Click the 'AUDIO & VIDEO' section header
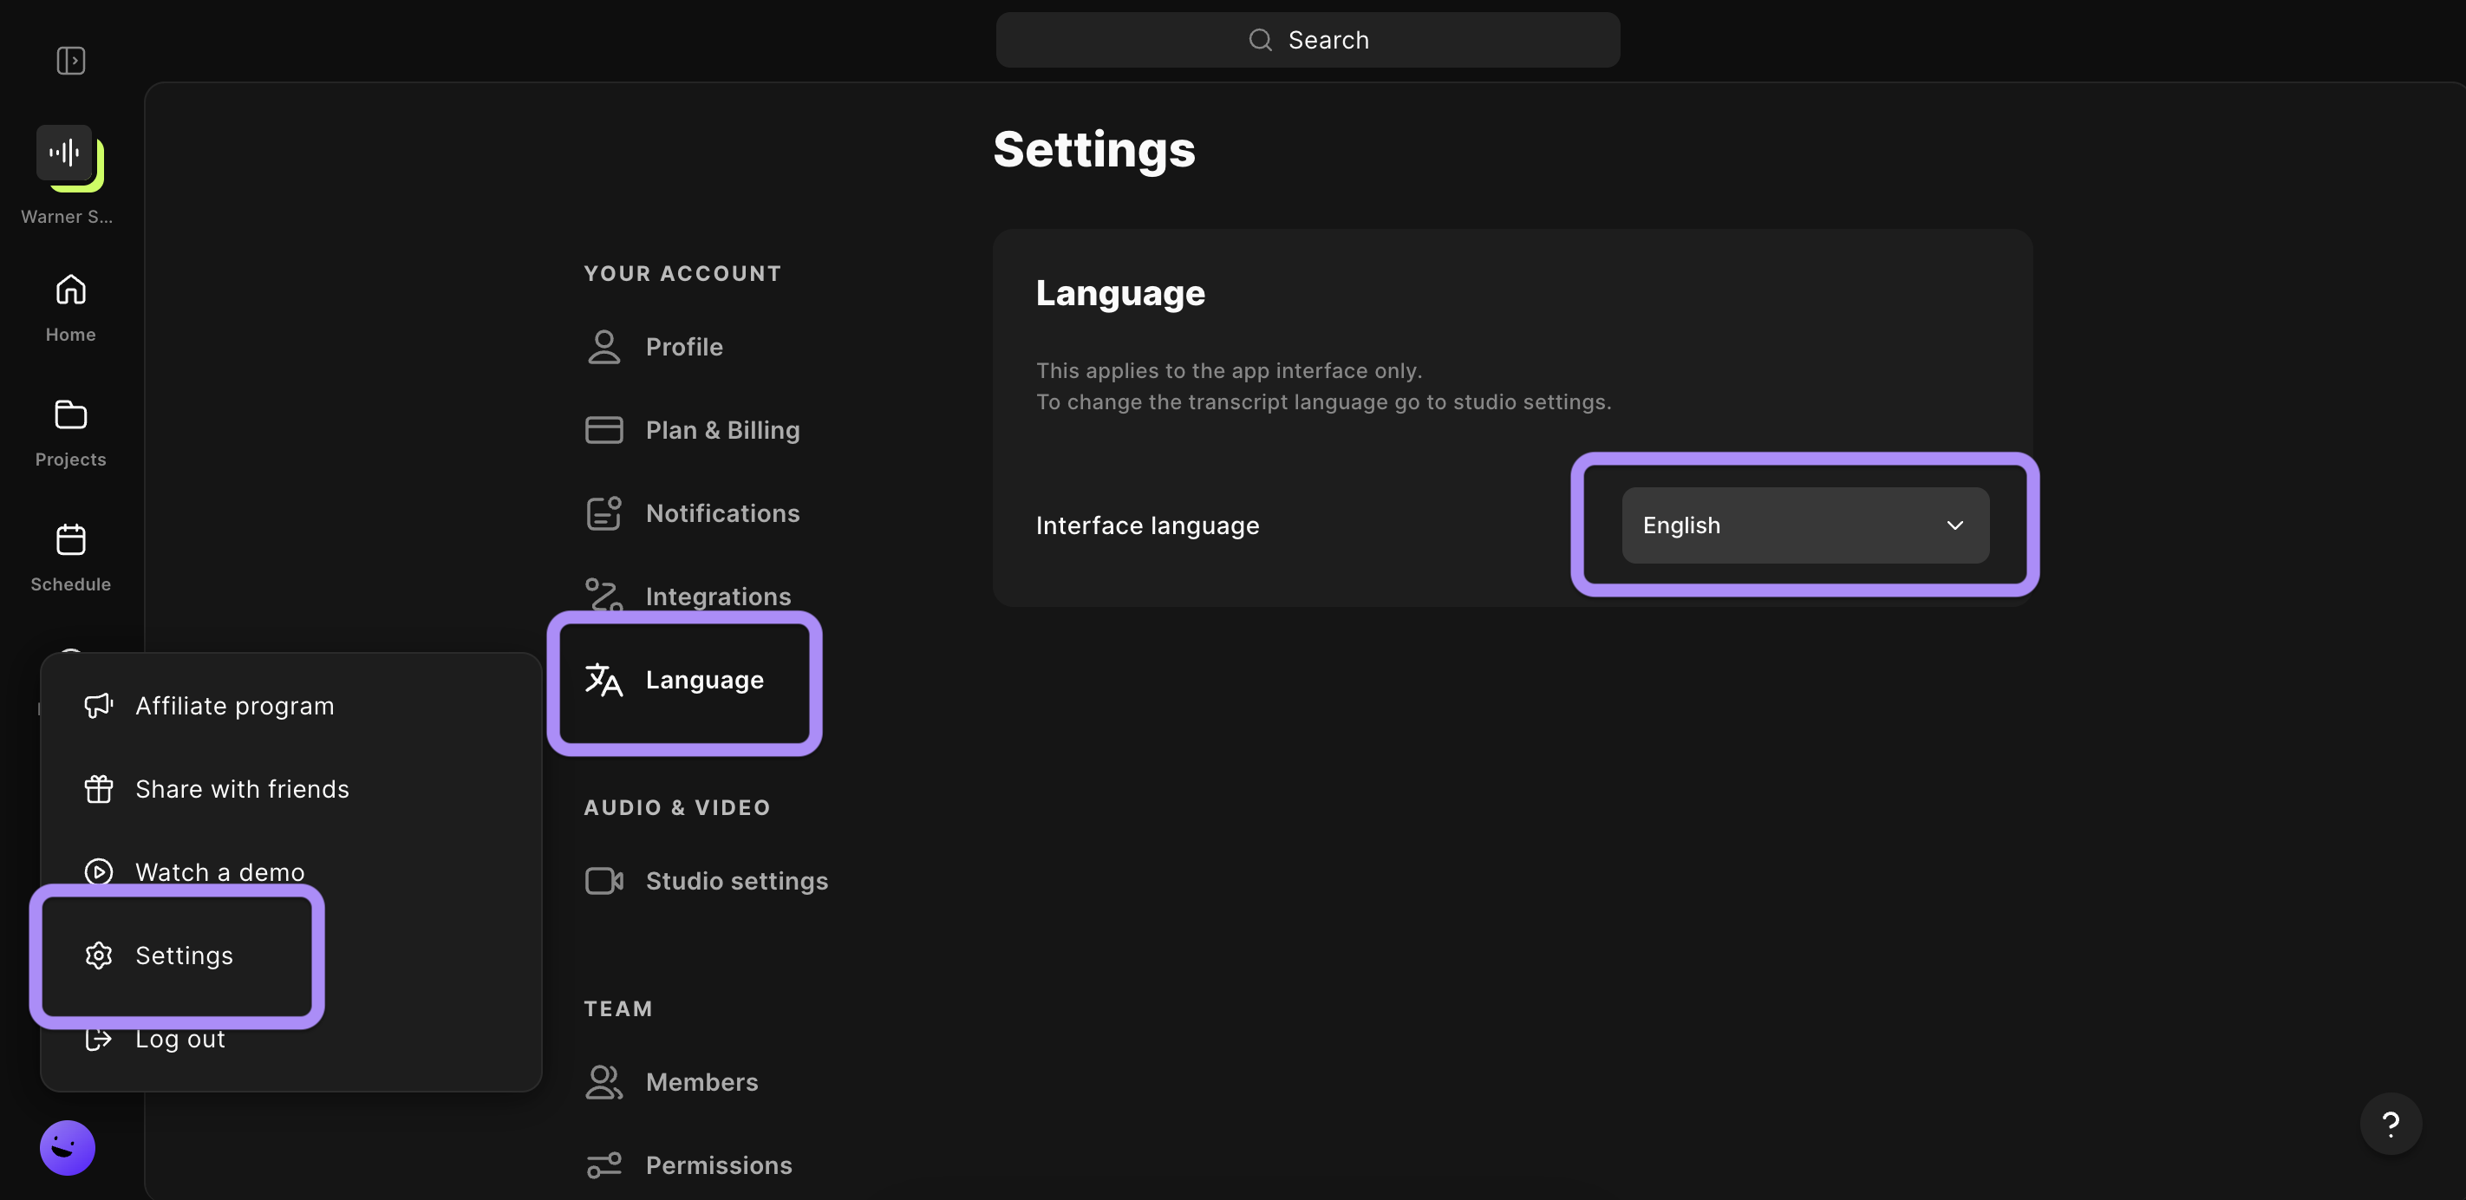The height and width of the screenshot is (1200, 2466). (x=677, y=806)
